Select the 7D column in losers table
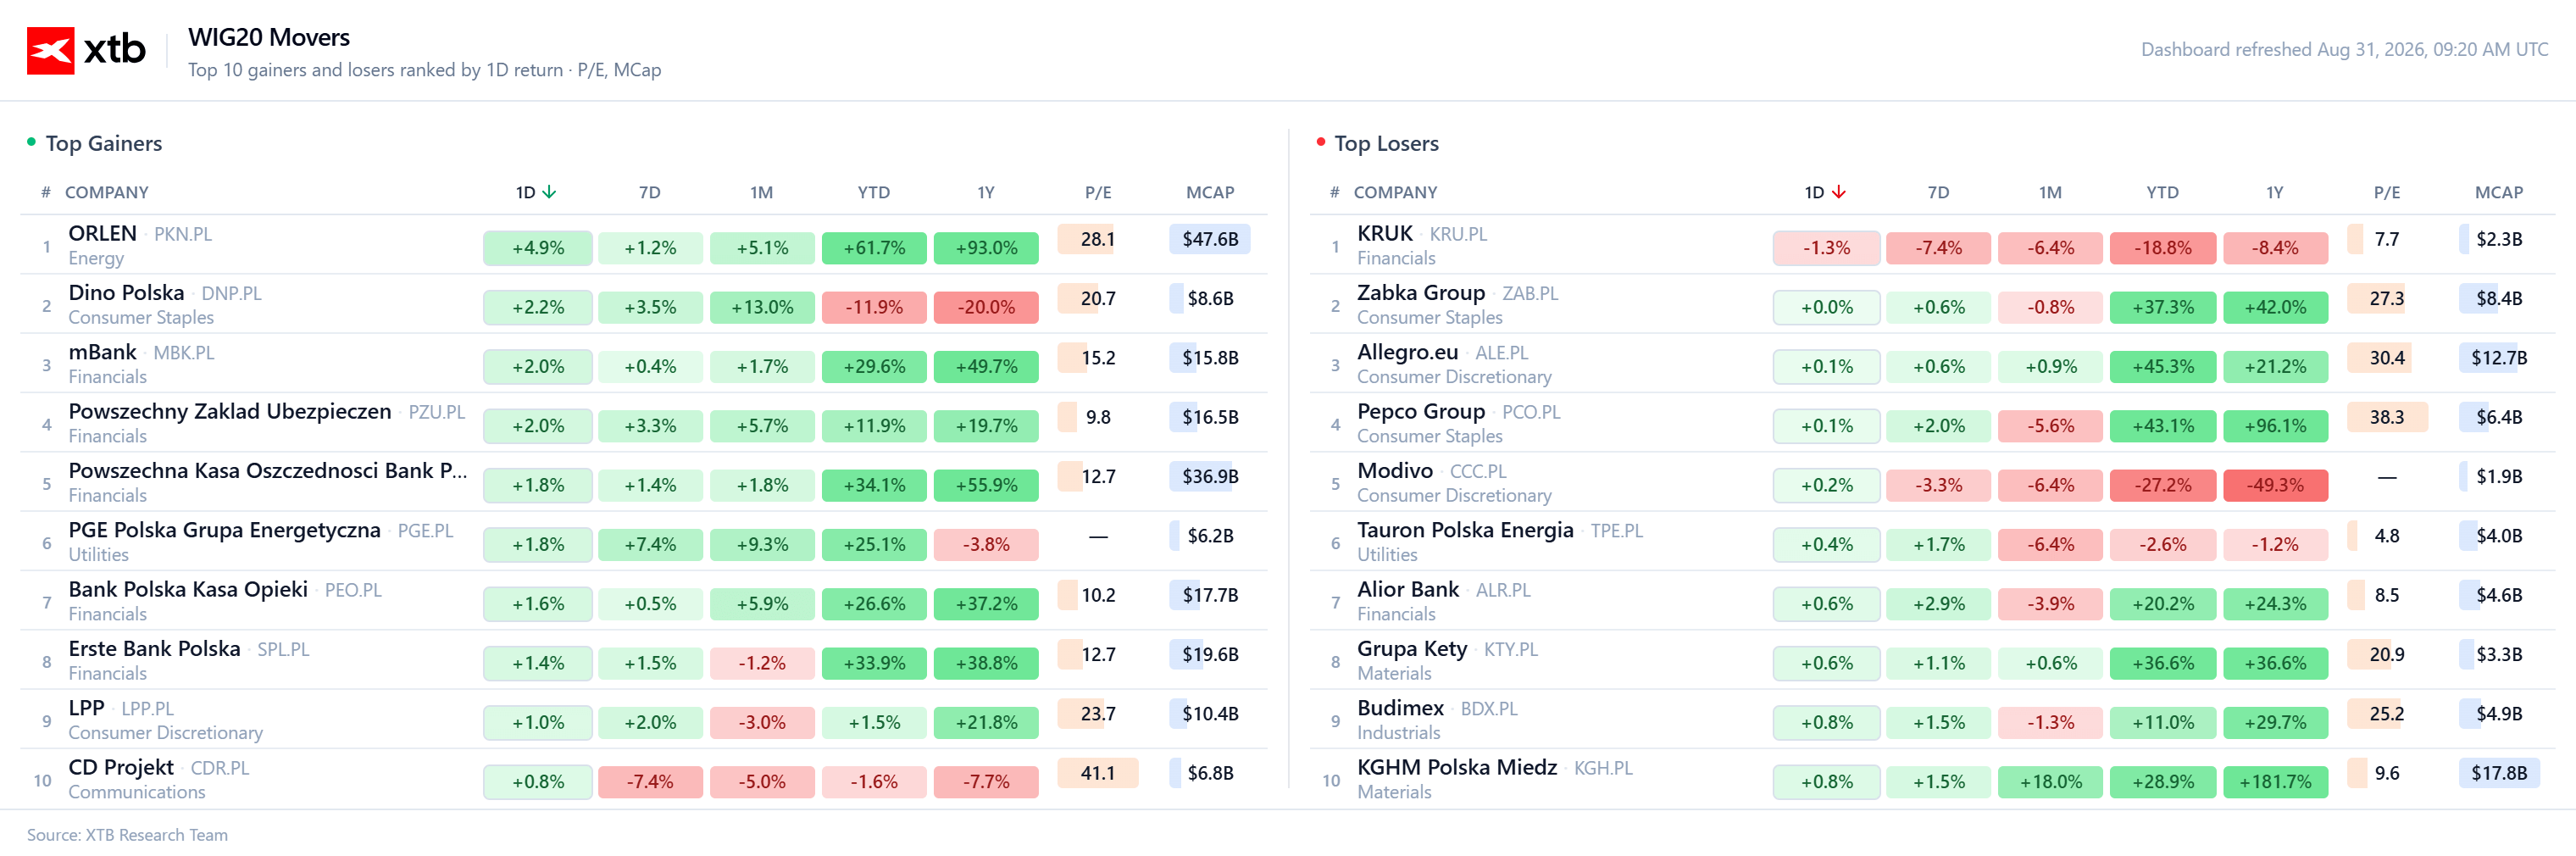The image size is (2576, 856). coord(1937,192)
